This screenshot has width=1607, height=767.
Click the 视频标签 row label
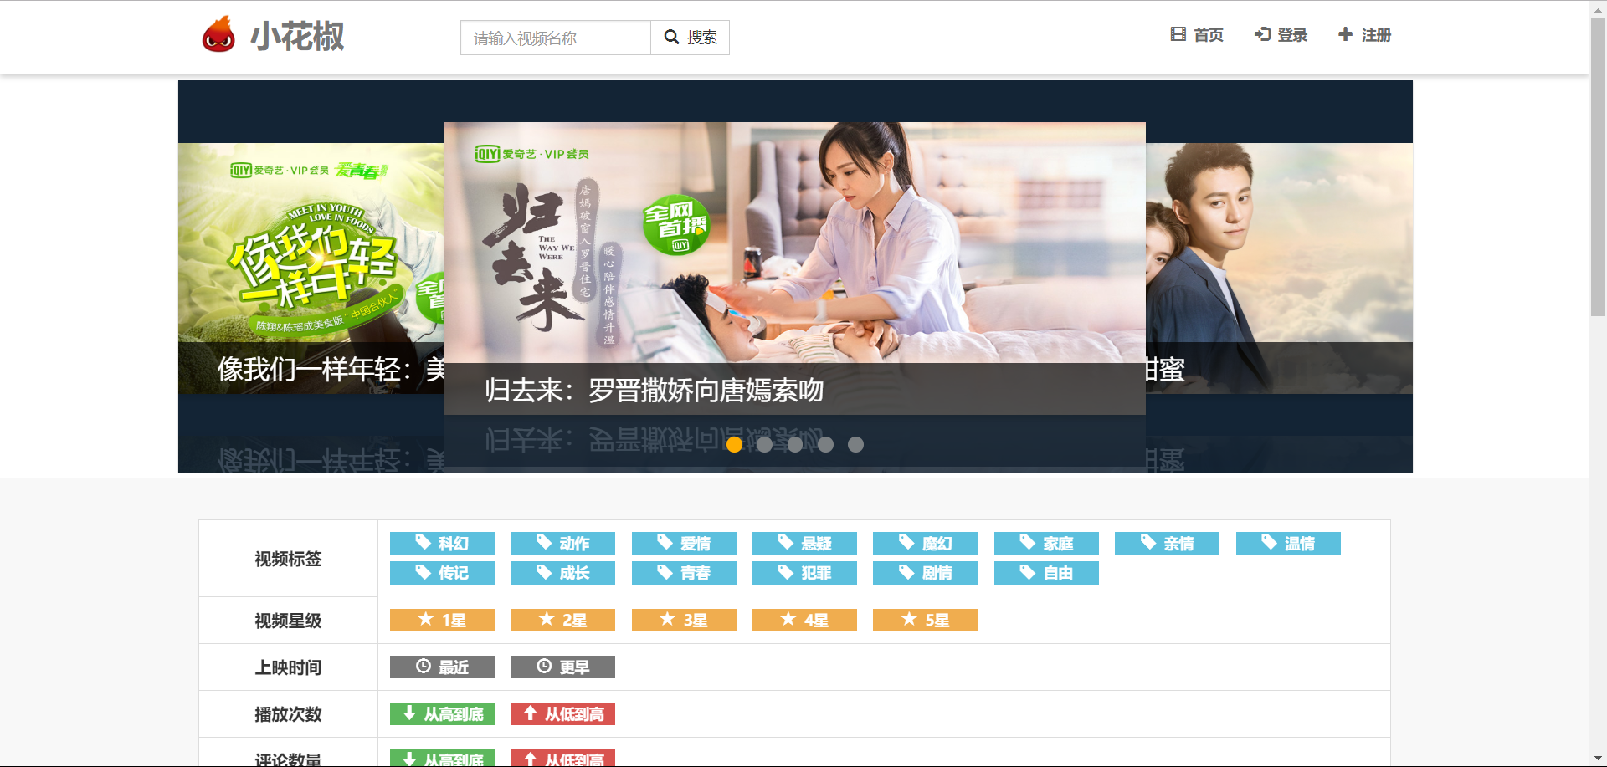tap(288, 559)
